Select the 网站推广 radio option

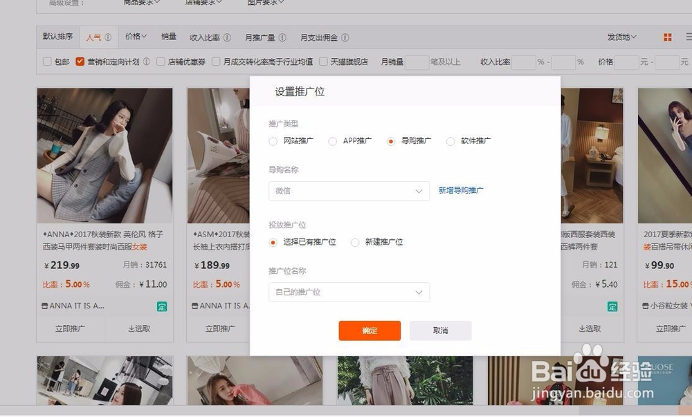pos(273,141)
